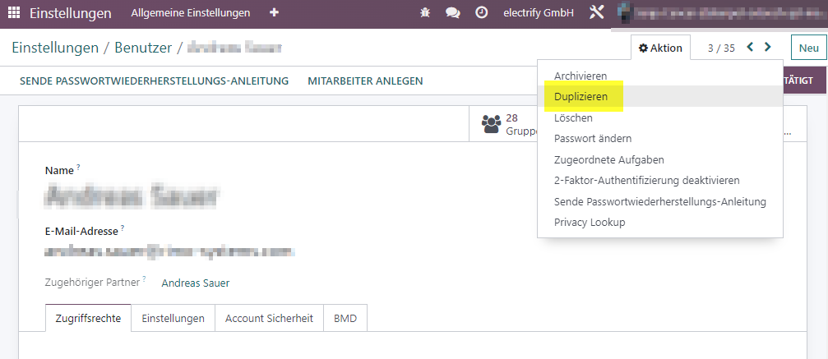Open the BMD tab

[x=345, y=319]
